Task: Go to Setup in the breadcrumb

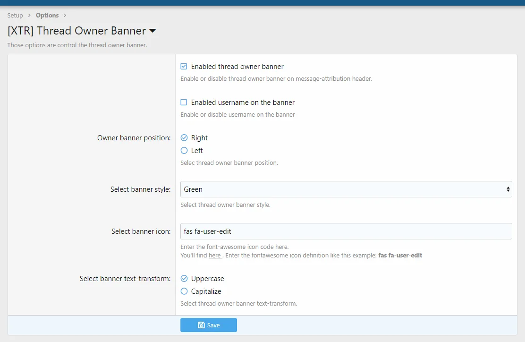Action: pyautogui.click(x=15, y=16)
